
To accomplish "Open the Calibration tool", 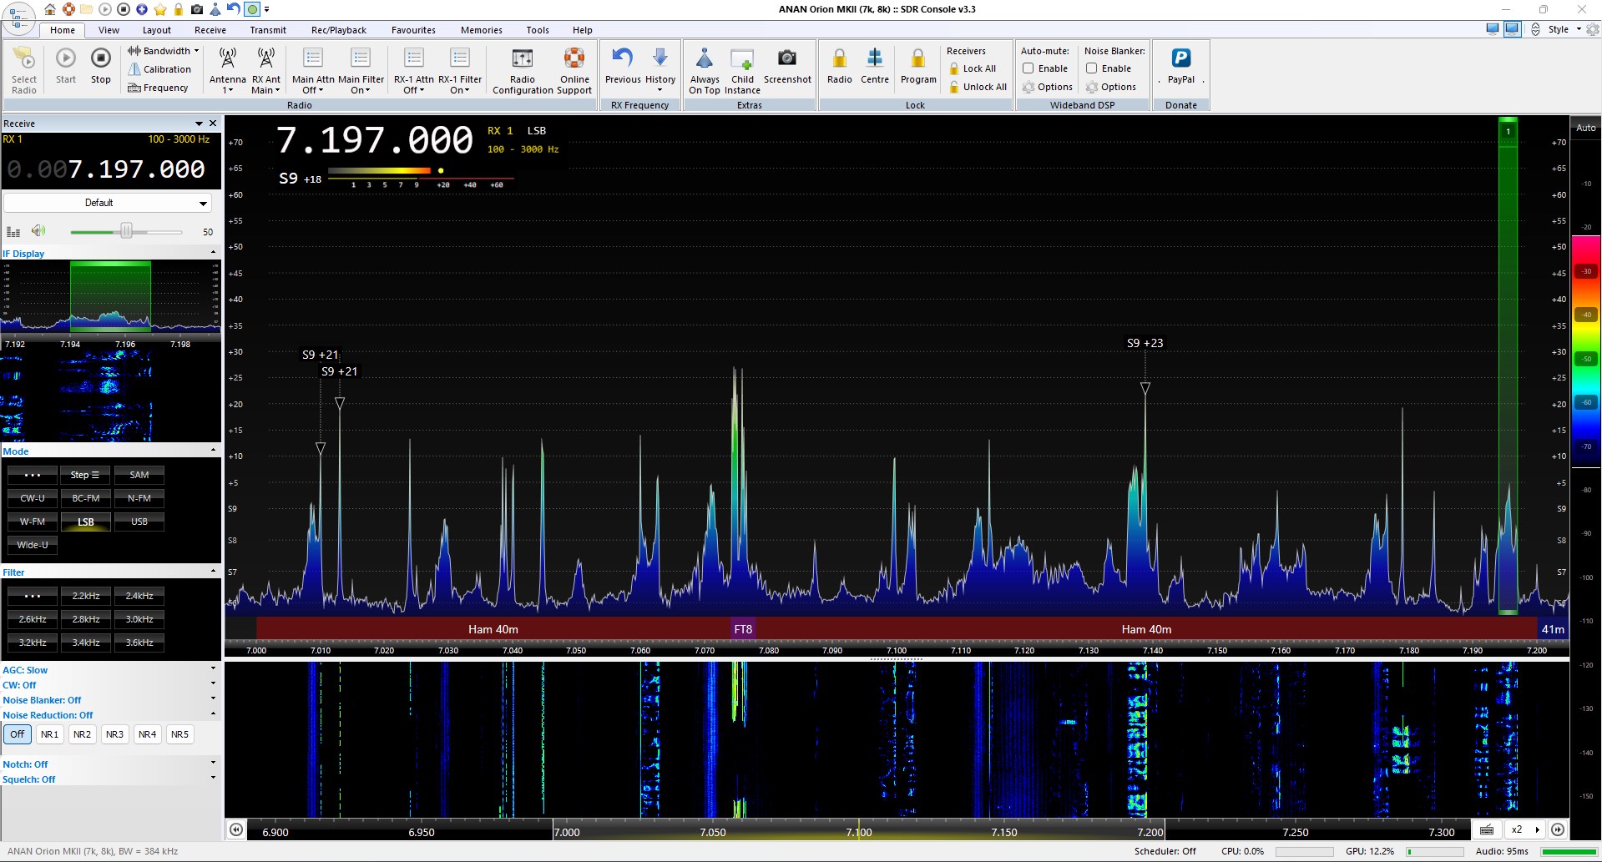I will [x=160, y=69].
